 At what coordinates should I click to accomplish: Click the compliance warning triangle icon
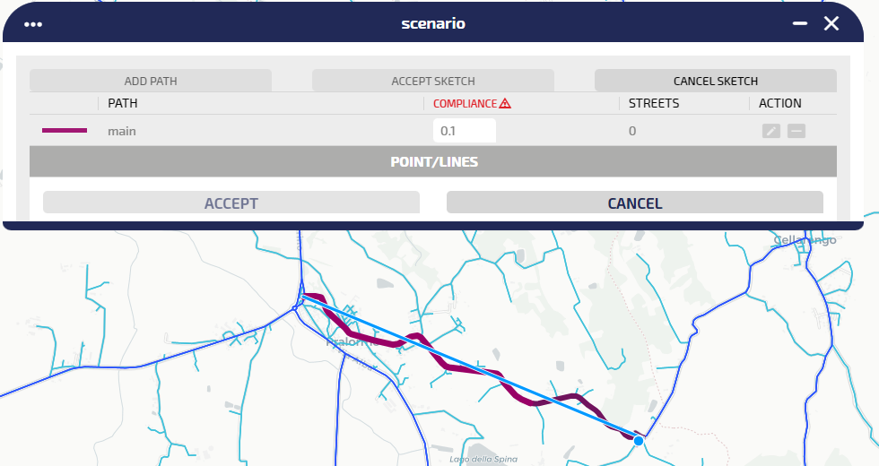click(x=506, y=104)
